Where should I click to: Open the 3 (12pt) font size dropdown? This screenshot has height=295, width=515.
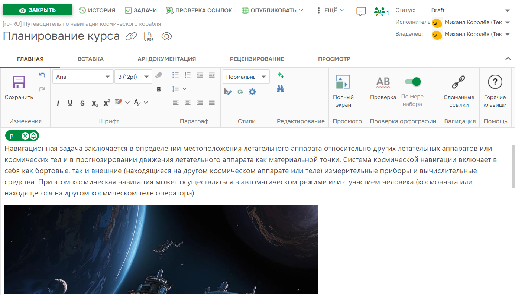point(133,77)
